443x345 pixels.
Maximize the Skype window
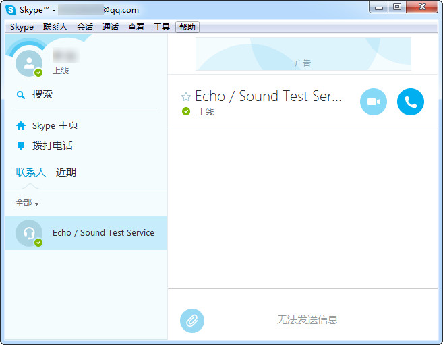coord(397,7)
